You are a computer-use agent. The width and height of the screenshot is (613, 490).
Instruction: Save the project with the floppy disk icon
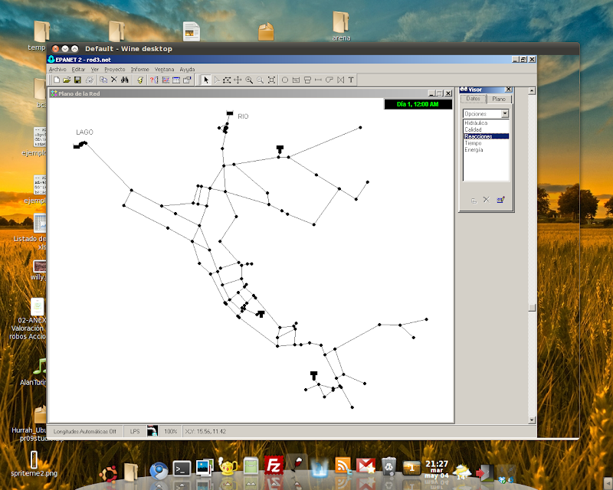(x=77, y=80)
